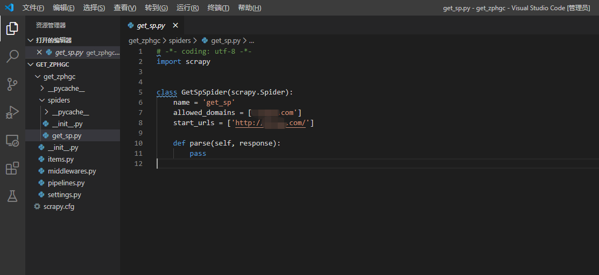Click get_zphgc in the breadcrumb
The width and height of the screenshot is (599, 275).
click(144, 40)
